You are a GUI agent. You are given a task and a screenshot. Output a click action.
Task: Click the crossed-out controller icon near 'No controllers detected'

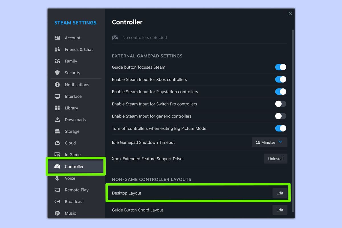115,37
